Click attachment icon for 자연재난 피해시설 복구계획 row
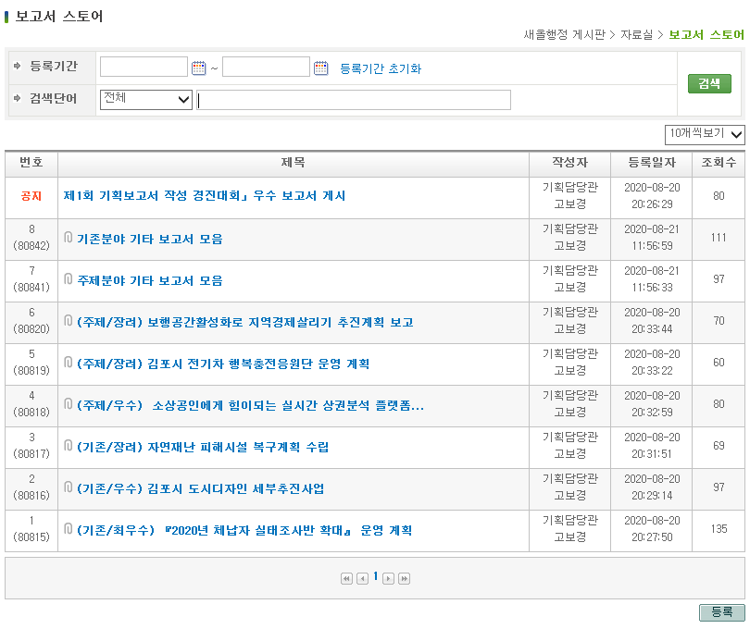The width and height of the screenshot is (750, 629). pyautogui.click(x=68, y=446)
